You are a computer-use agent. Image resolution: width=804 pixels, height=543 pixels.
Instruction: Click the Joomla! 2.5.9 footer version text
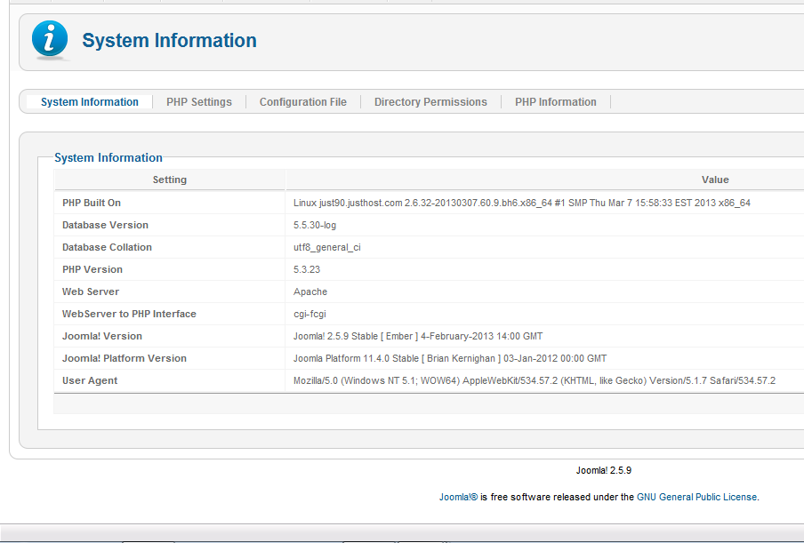coord(603,470)
